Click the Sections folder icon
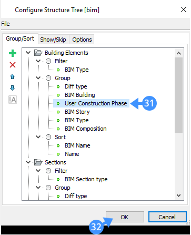The image size is (191, 235). [38, 162]
